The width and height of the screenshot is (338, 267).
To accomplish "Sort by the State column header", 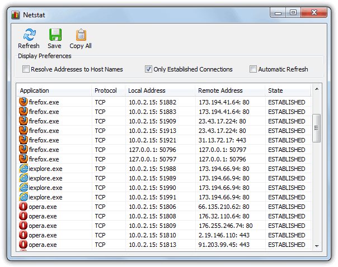I will [x=288, y=90].
